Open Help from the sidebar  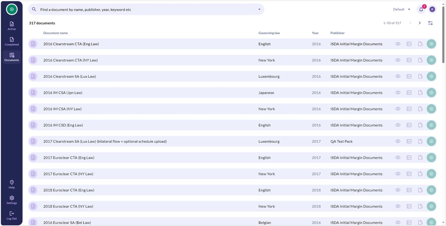coord(12,184)
